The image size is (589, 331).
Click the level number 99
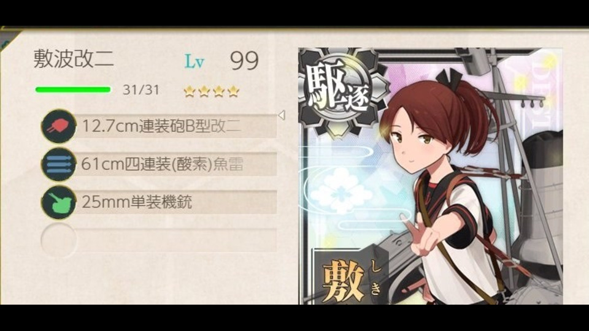[x=245, y=61]
